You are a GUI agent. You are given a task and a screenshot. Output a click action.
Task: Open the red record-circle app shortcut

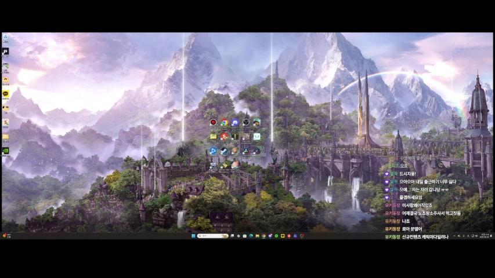pyautogui.click(x=213, y=122)
